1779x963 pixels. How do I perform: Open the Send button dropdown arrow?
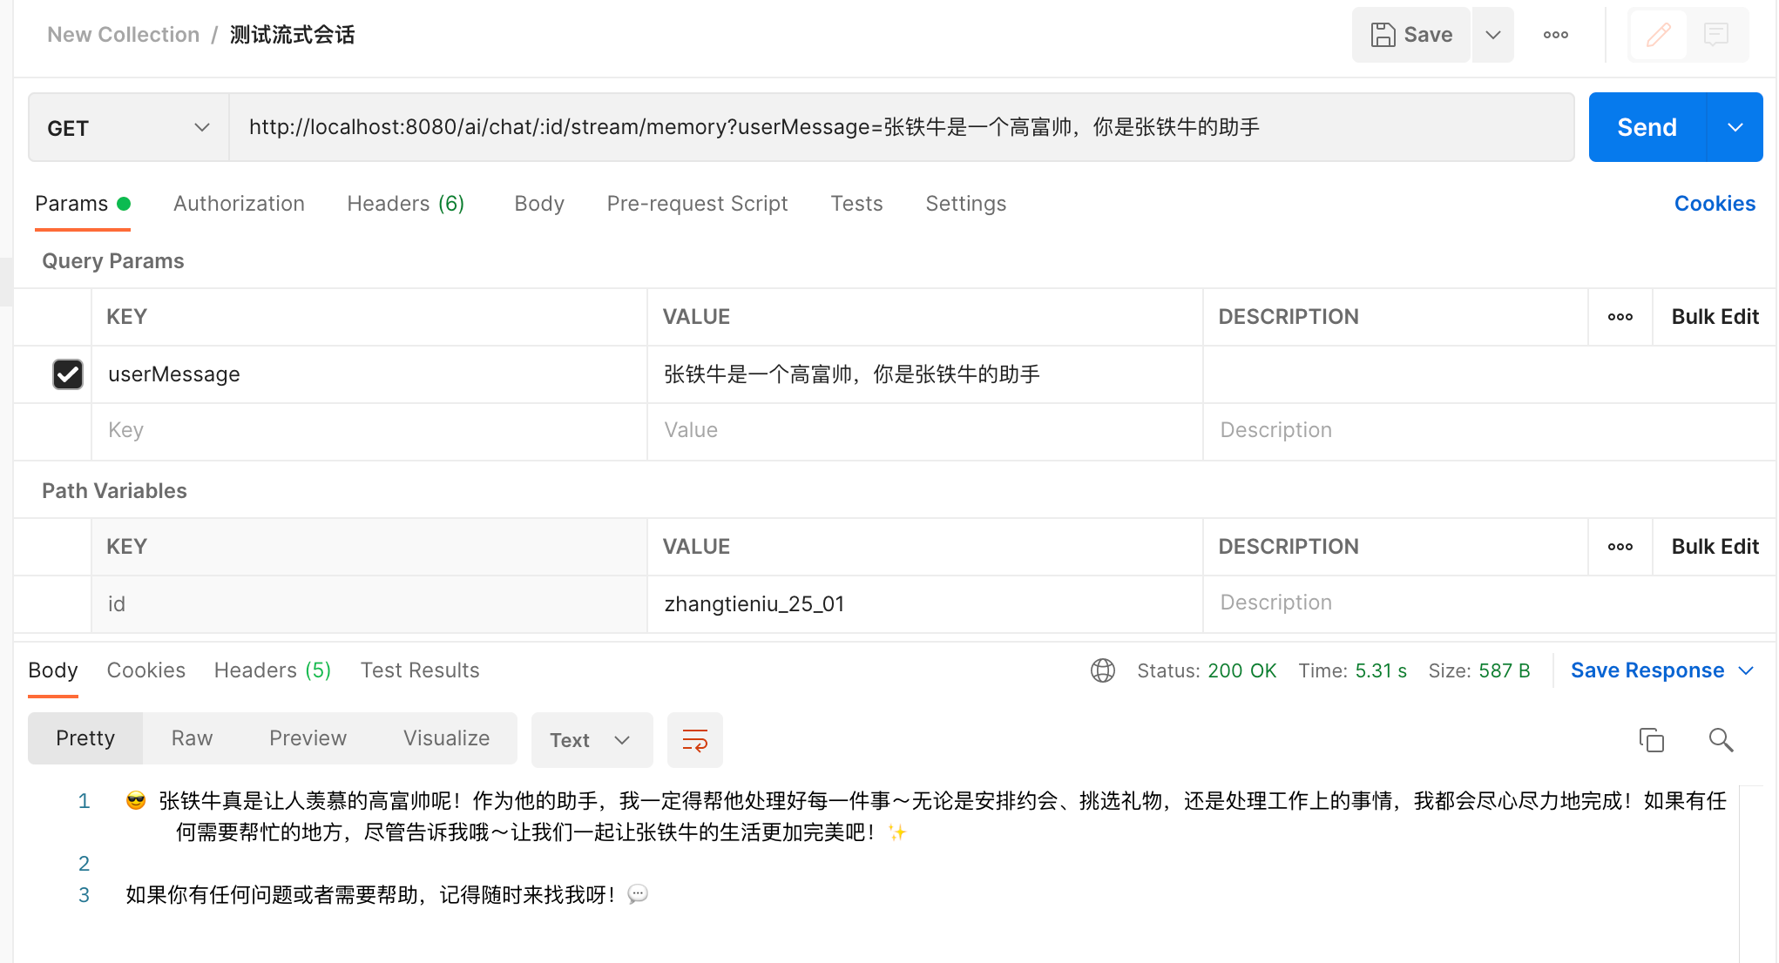(1735, 128)
